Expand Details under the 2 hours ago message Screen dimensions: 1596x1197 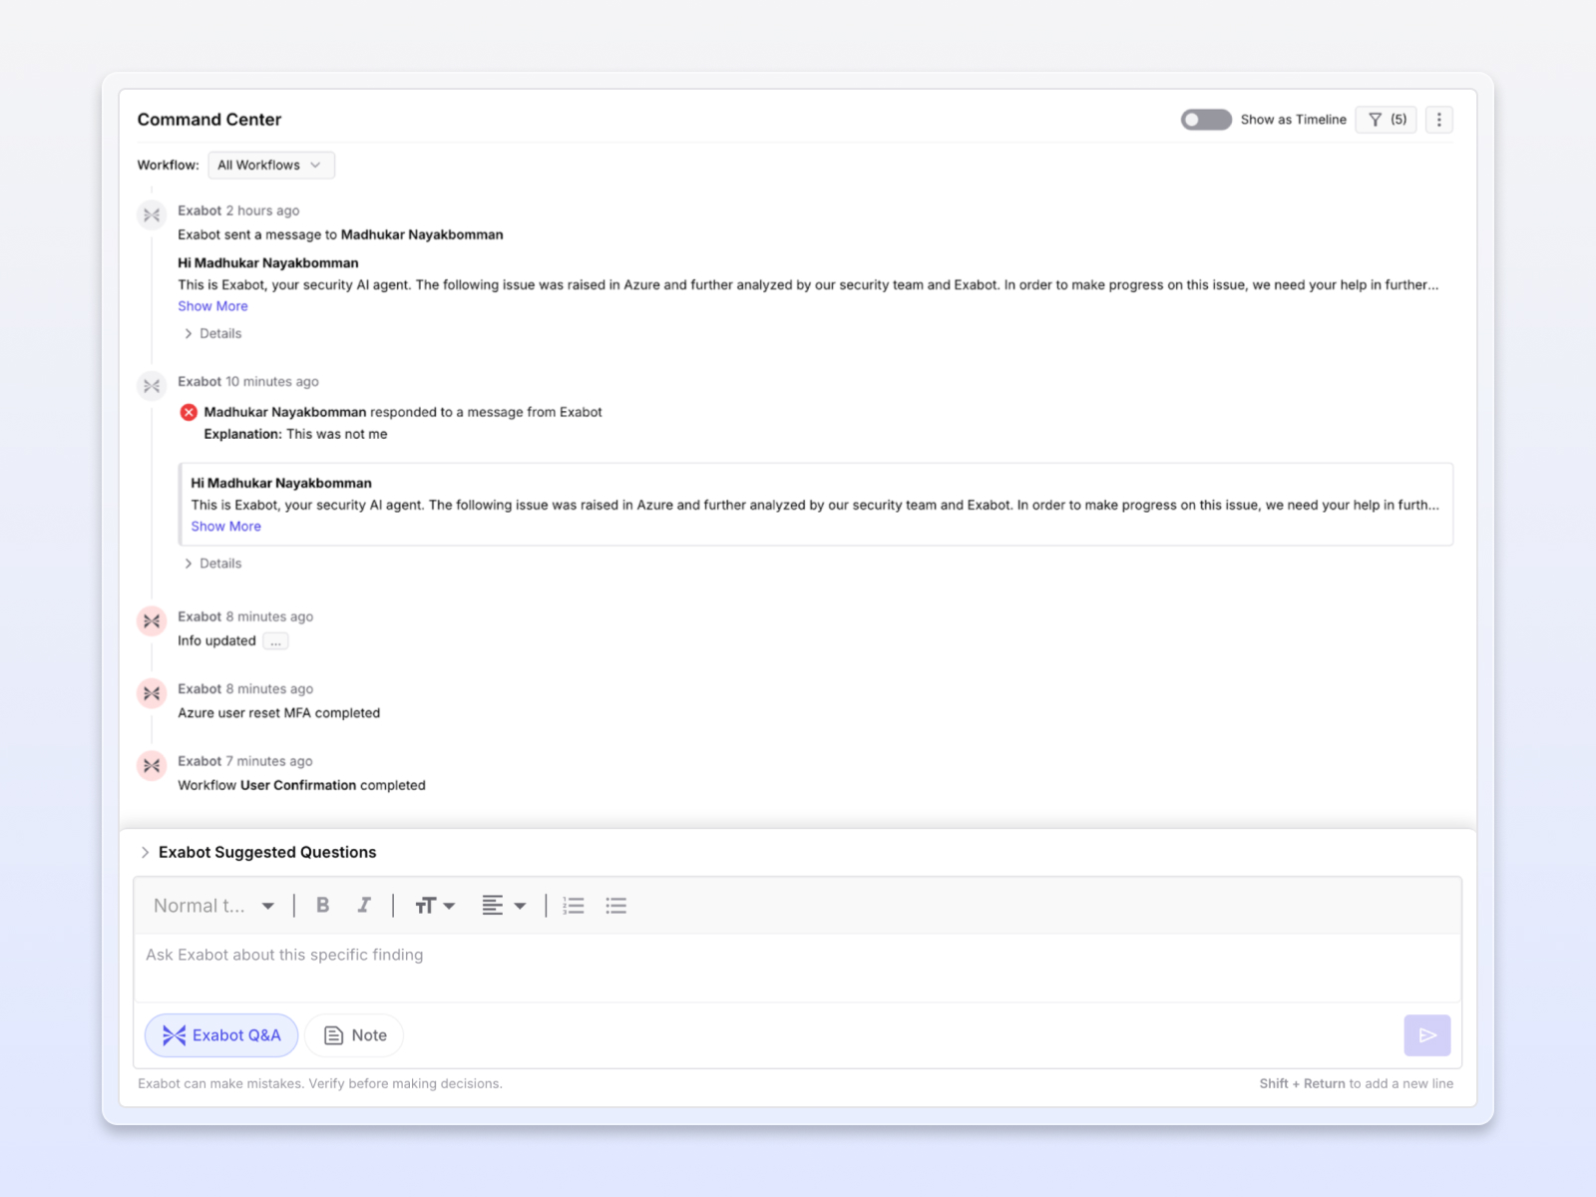212,333
